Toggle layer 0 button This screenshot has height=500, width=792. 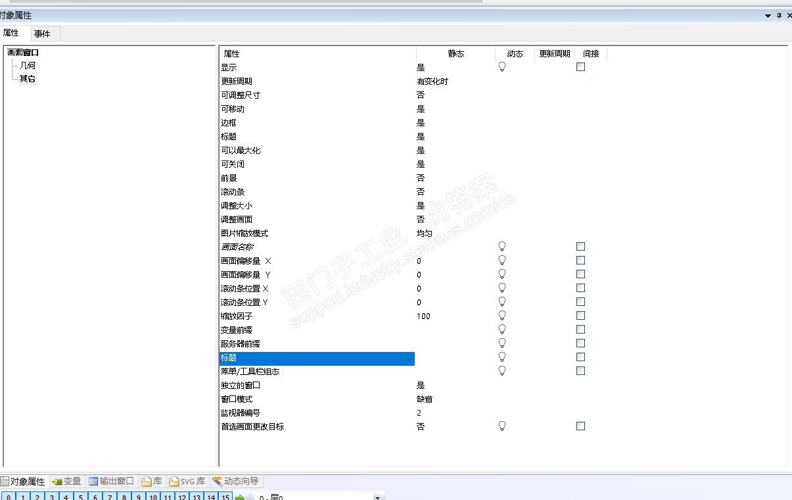point(7,497)
